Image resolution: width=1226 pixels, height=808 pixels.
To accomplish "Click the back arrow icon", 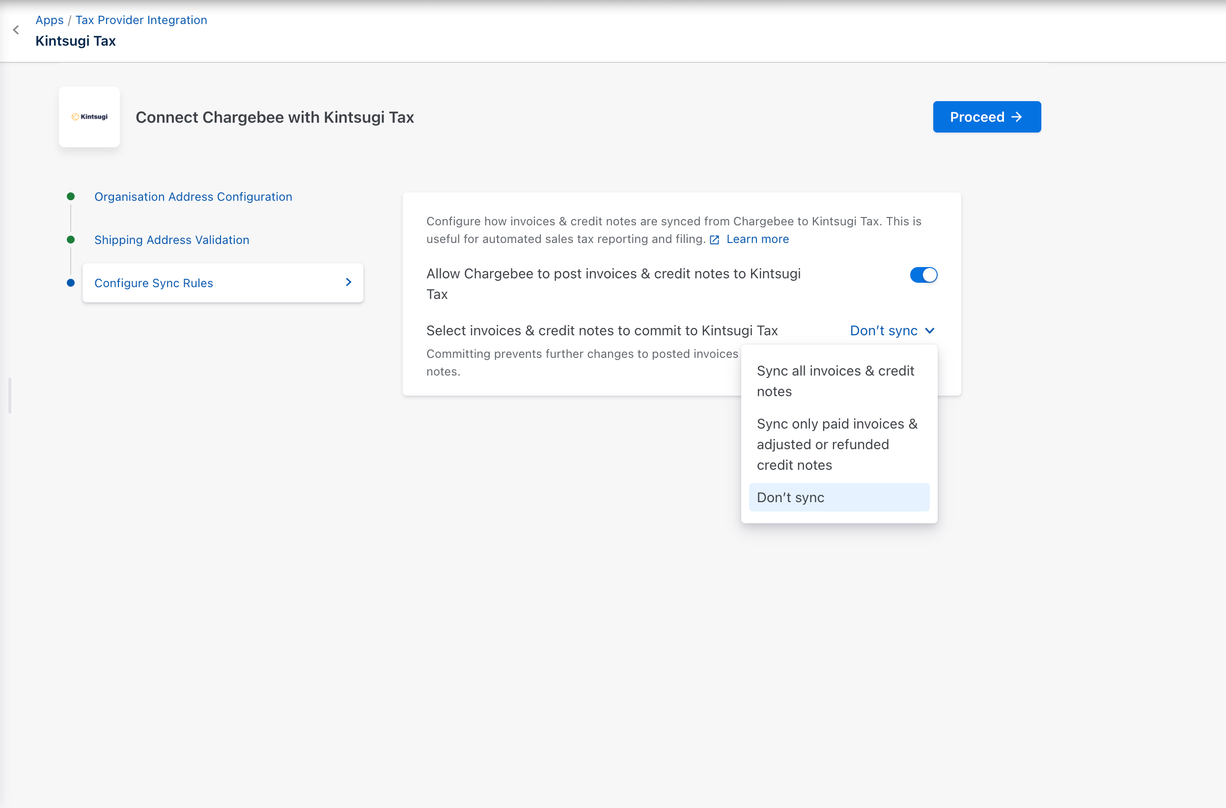I will 16,30.
